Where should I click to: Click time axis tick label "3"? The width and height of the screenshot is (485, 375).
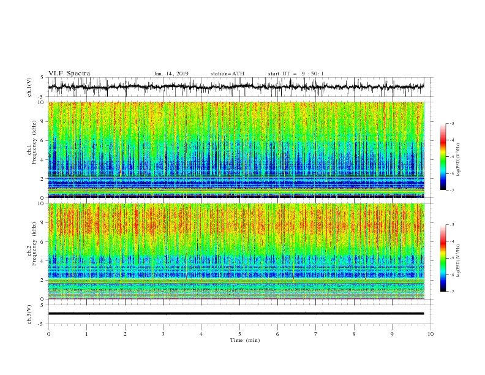[163, 334]
